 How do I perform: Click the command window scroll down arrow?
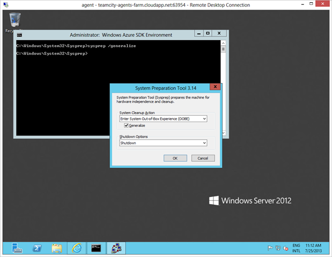(224, 133)
